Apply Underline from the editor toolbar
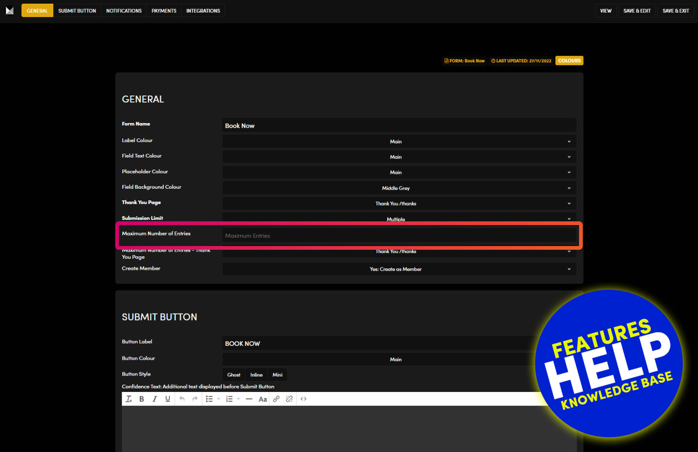Screen dimensions: 698x452 tap(168, 399)
